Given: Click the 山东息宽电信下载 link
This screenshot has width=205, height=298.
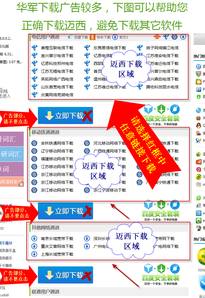Looking at the screenshot, I should click(57, 87).
